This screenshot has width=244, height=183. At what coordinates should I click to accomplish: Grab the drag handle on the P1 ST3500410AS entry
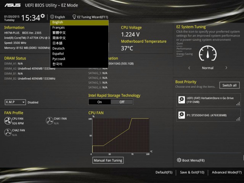(x=238, y=119)
